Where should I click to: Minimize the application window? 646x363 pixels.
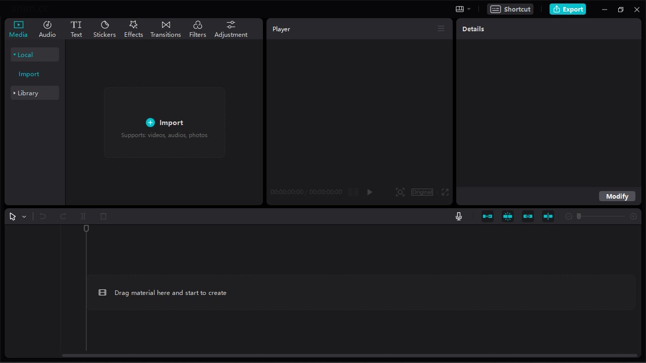pyautogui.click(x=605, y=9)
